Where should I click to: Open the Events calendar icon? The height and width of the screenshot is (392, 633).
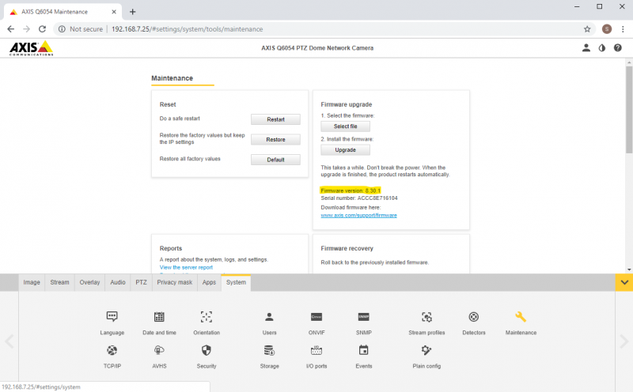click(x=364, y=350)
